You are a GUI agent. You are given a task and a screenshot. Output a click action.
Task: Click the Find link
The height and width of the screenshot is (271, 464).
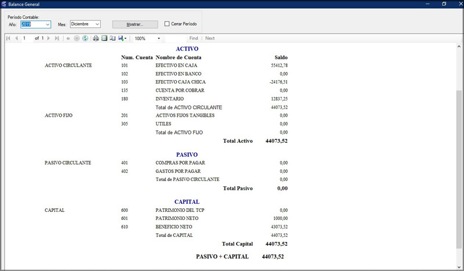pyautogui.click(x=194, y=38)
